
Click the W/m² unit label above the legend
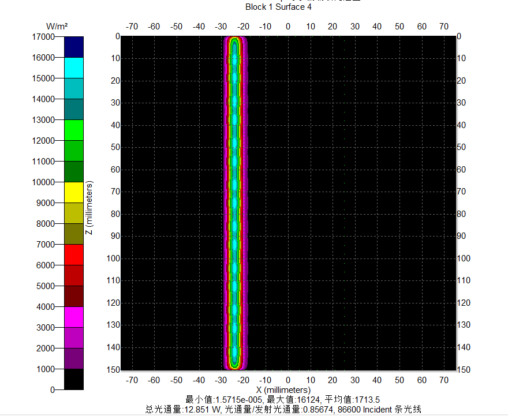click(57, 27)
